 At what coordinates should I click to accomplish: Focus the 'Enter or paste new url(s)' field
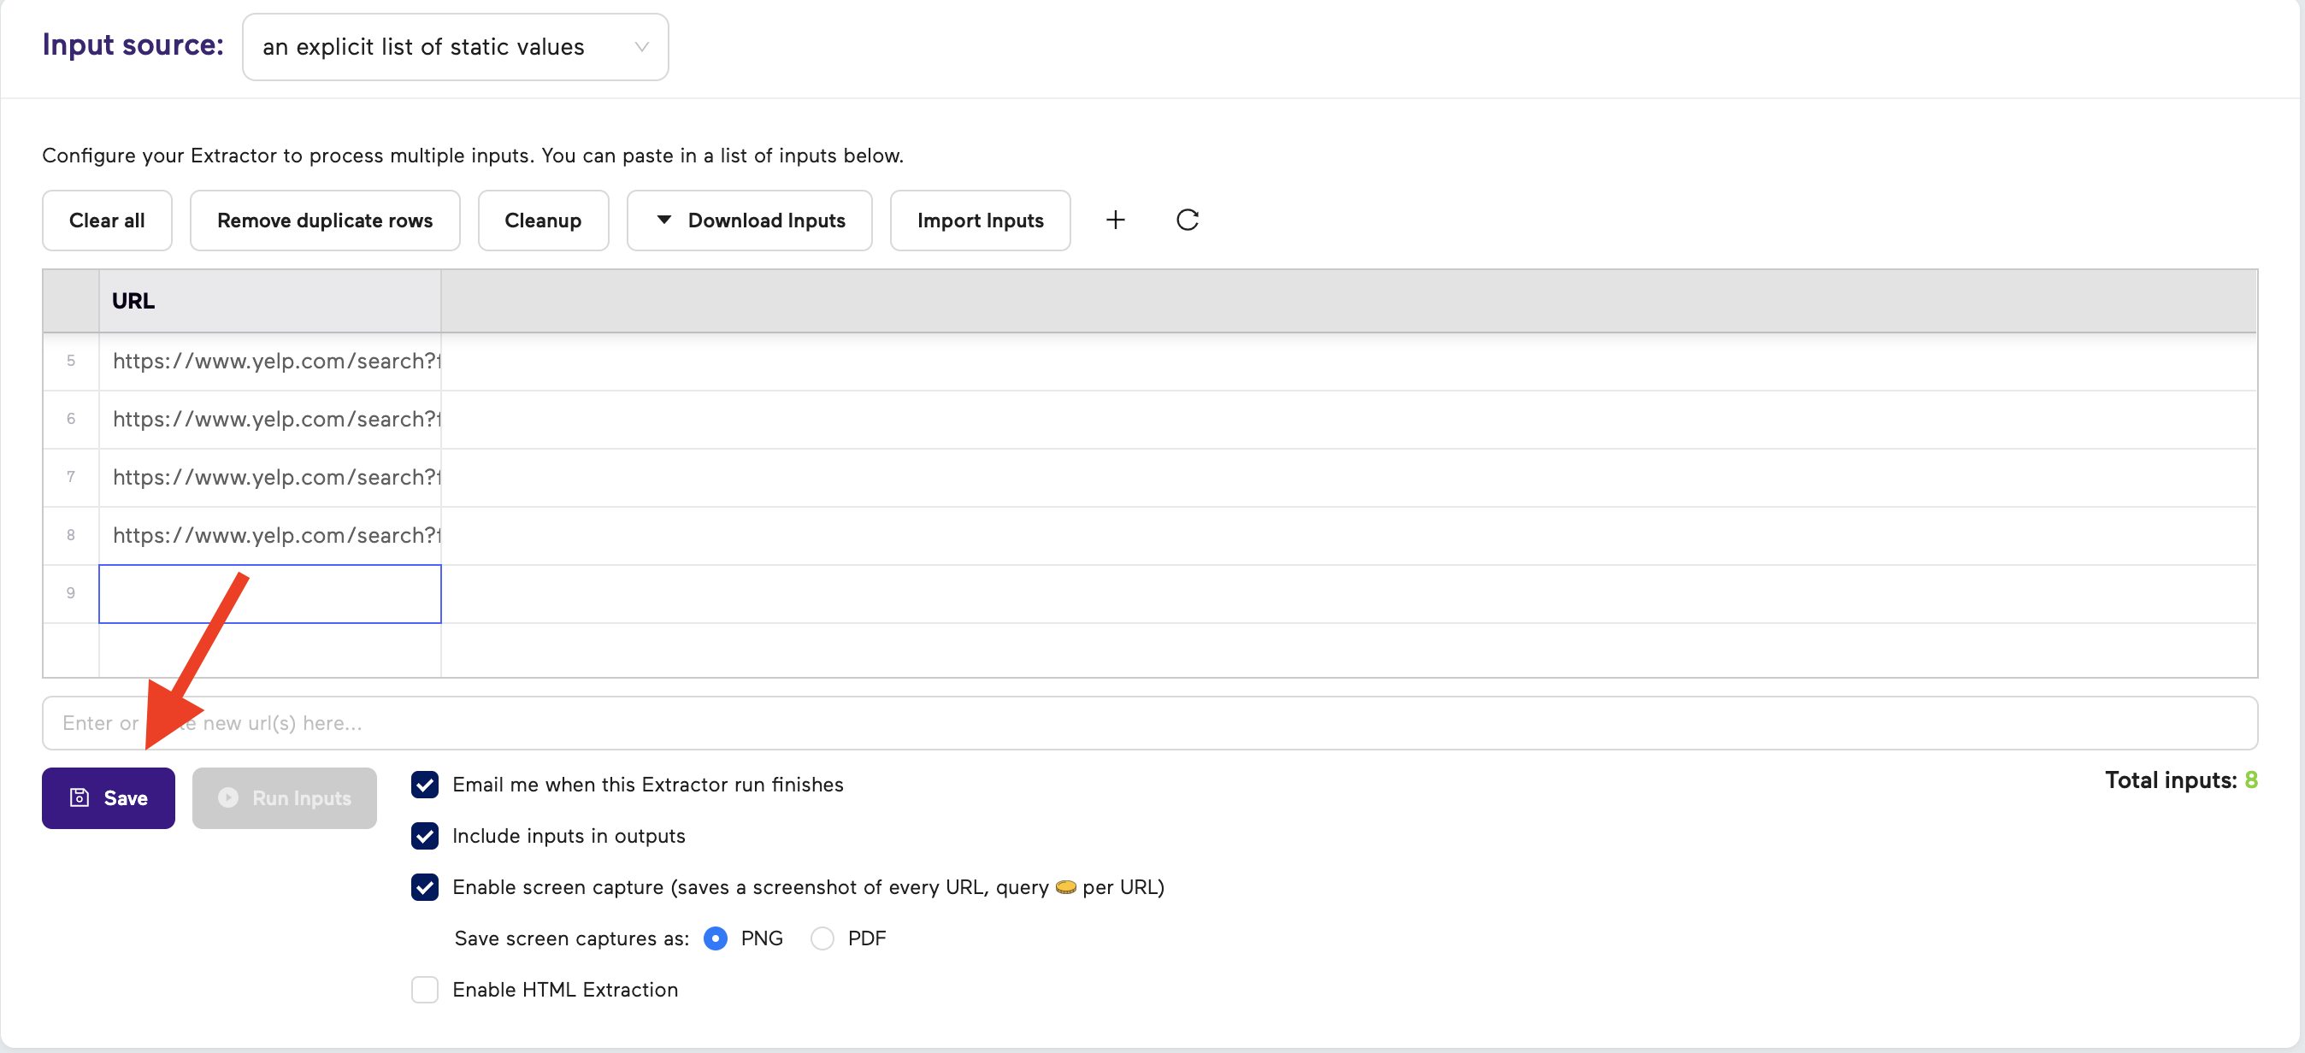pos(1148,723)
